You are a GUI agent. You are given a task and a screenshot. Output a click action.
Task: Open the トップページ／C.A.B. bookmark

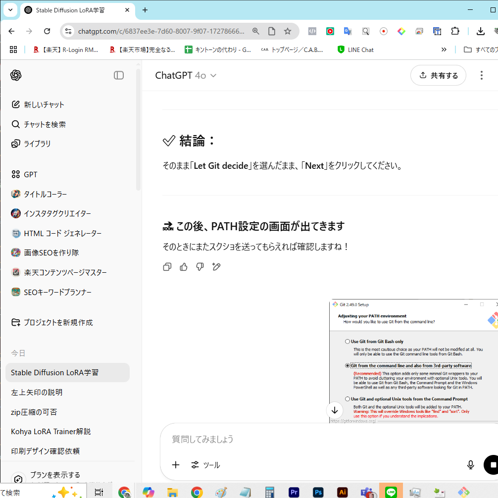click(x=292, y=50)
